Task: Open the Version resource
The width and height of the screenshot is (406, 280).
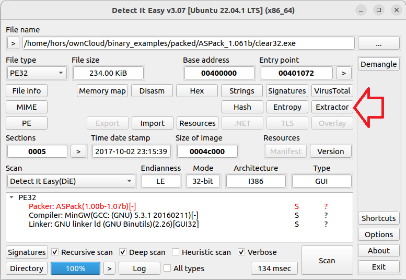Action: tap(331, 151)
